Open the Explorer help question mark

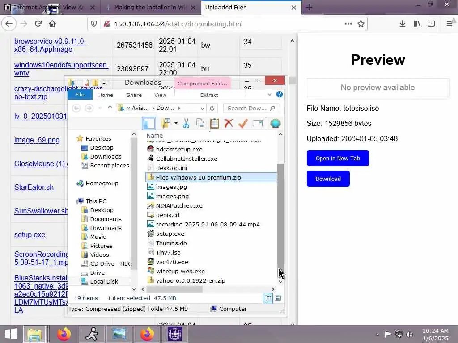click(x=279, y=95)
